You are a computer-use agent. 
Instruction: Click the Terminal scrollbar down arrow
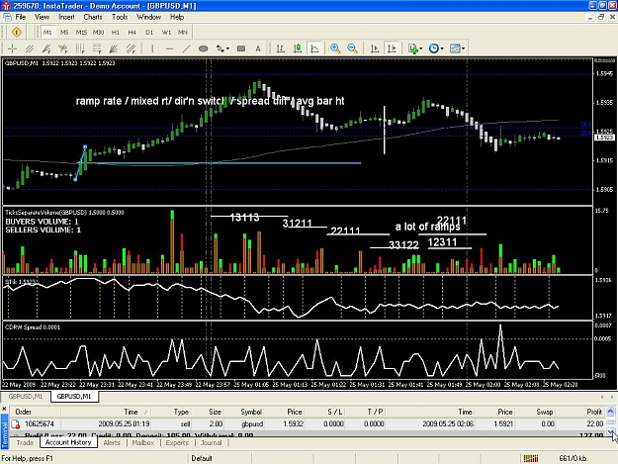click(x=610, y=433)
